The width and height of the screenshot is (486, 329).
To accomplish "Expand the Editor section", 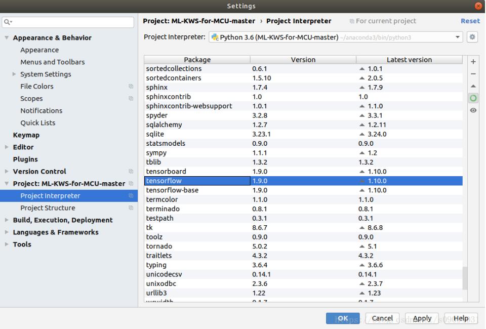I will (7, 147).
